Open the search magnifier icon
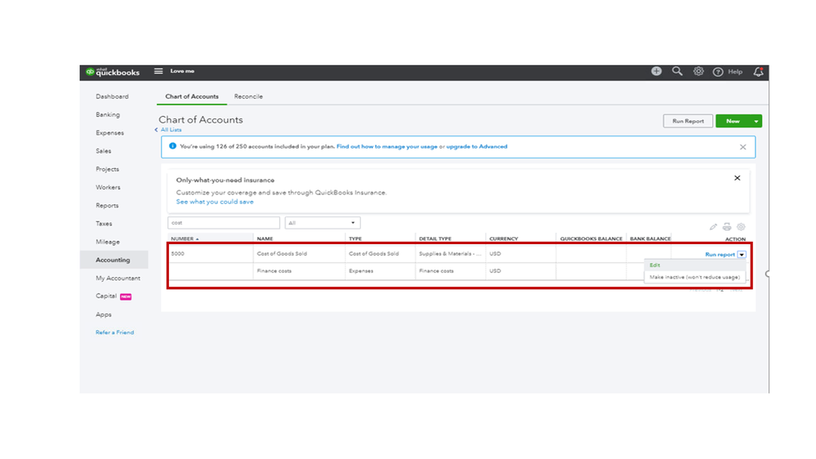Viewport: 816px width, 459px height. click(677, 71)
